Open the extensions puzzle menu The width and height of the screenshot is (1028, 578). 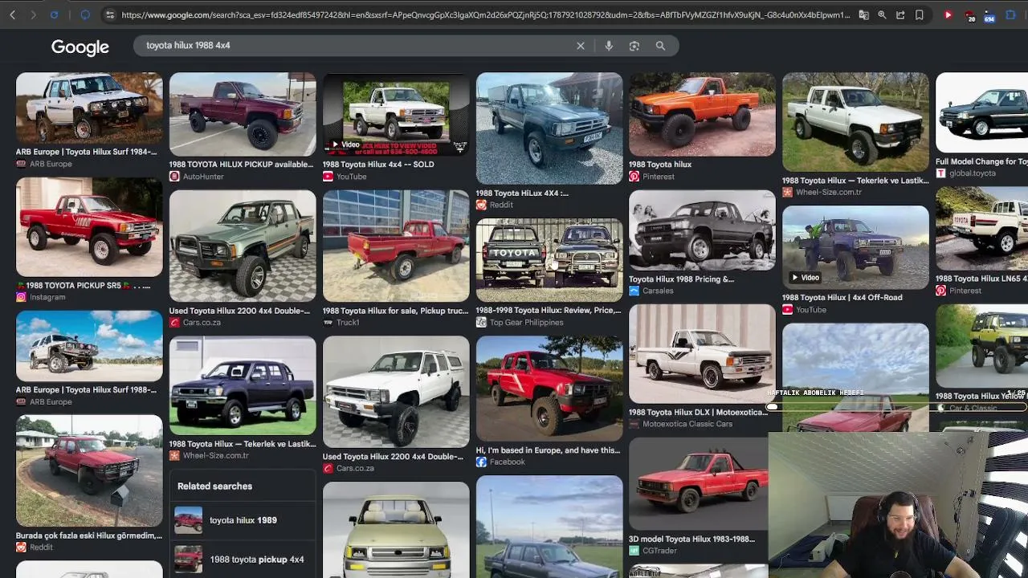point(1010,14)
